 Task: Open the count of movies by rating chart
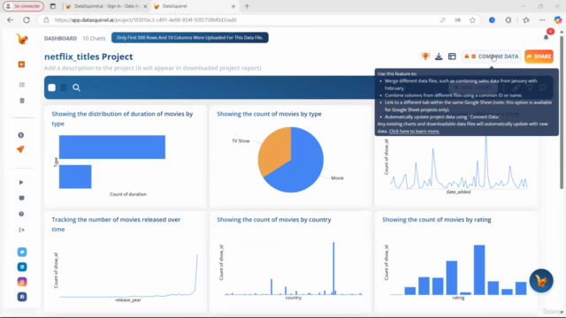(456, 261)
